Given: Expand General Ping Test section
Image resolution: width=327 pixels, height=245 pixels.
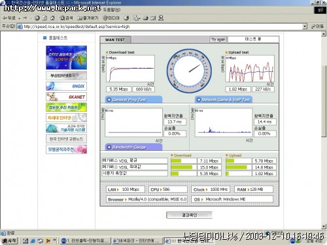Looking at the screenshot, I should (x=133, y=99).
